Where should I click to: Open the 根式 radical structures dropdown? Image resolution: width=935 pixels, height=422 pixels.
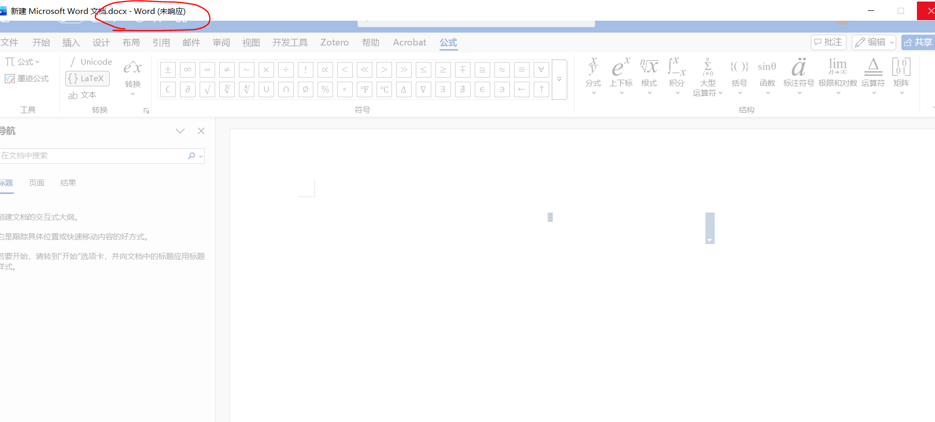point(649,76)
